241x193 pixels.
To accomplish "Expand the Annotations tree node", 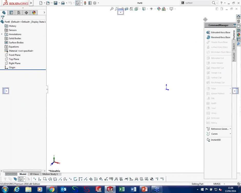I will click(2, 34).
